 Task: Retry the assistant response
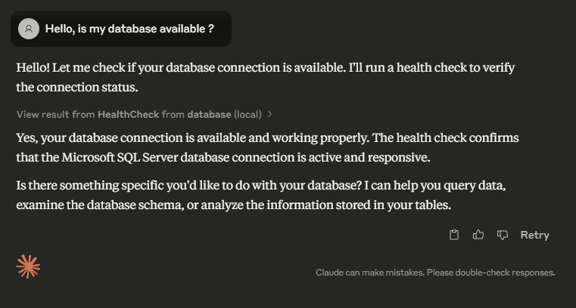(x=534, y=235)
